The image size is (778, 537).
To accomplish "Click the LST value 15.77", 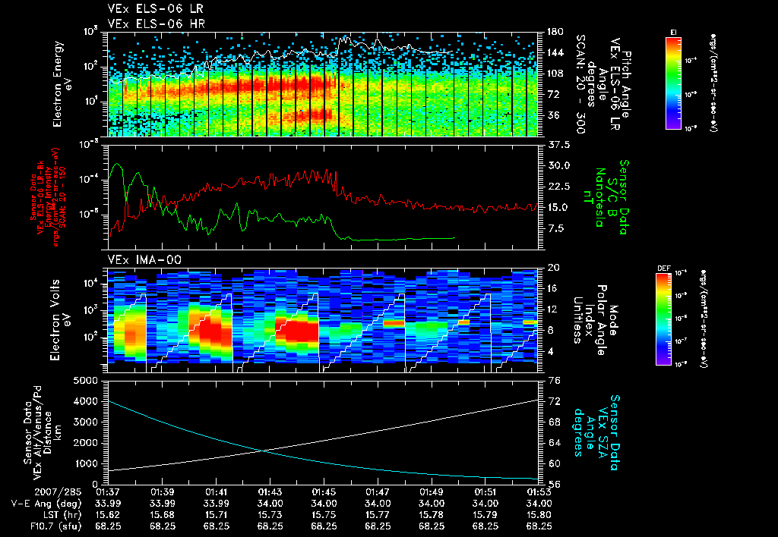I will [x=378, y=515].
